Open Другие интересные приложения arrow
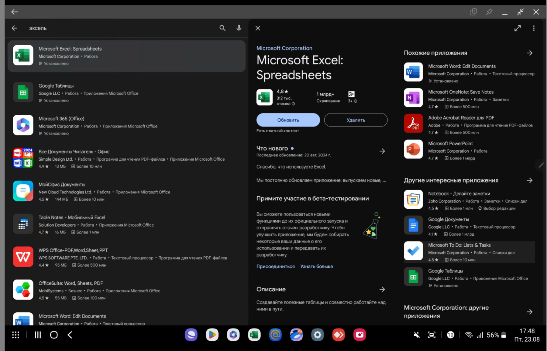Image resolution: width=547 pixels, height=351 pixels. click(x=529, y=180)
